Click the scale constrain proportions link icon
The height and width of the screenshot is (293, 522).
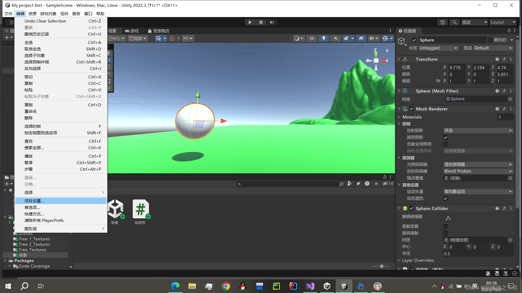[438, 81]
